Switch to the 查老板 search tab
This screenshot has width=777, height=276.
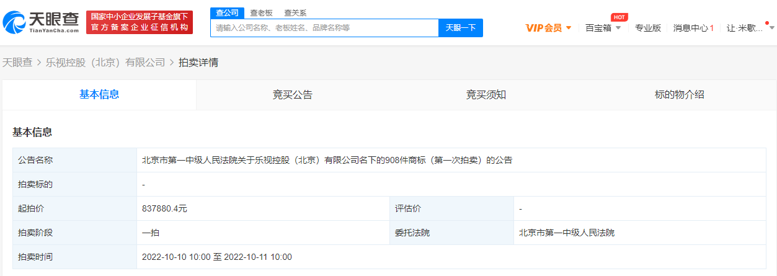pyautogui.click(x=261, y=12)
